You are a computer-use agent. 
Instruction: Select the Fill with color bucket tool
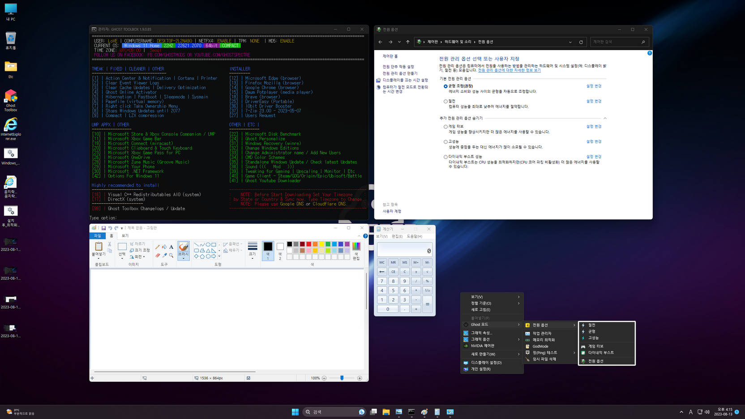tap(164, 247)
